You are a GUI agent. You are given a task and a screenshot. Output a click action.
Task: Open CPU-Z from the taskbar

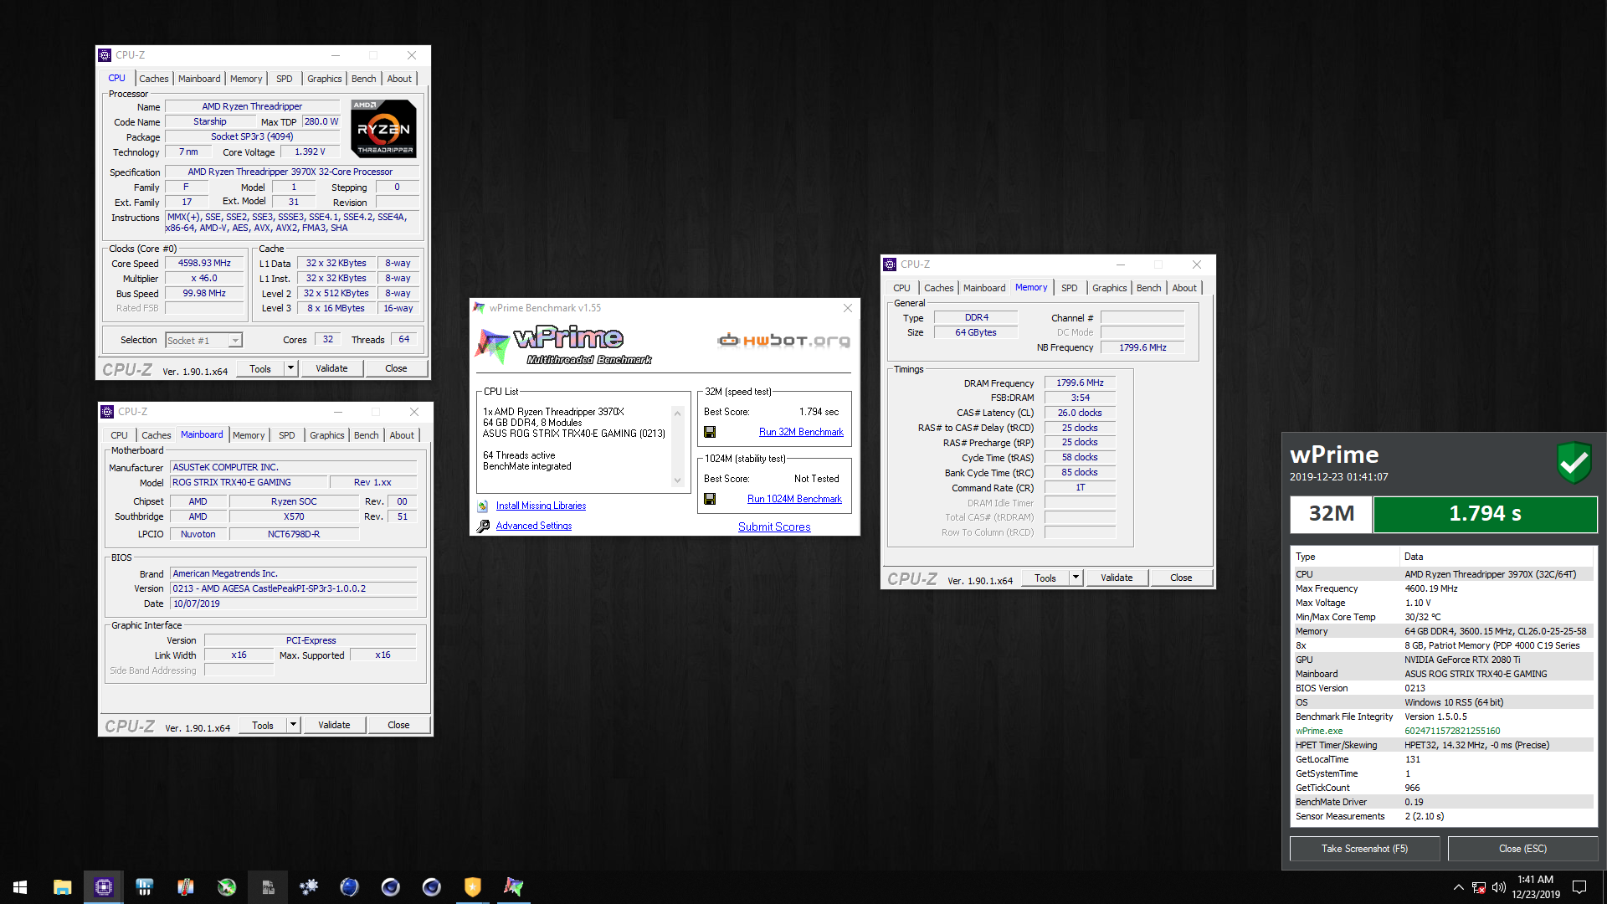(x=104, y=887)
